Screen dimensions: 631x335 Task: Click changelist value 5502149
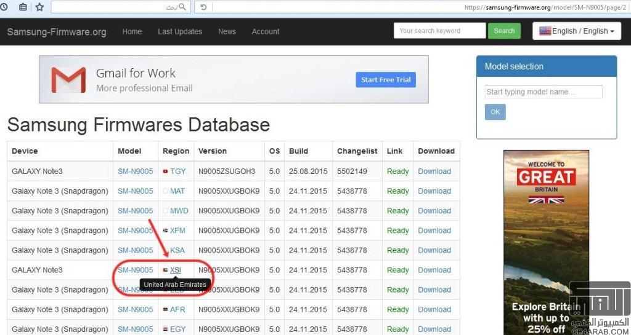click(x=352, y=171)
